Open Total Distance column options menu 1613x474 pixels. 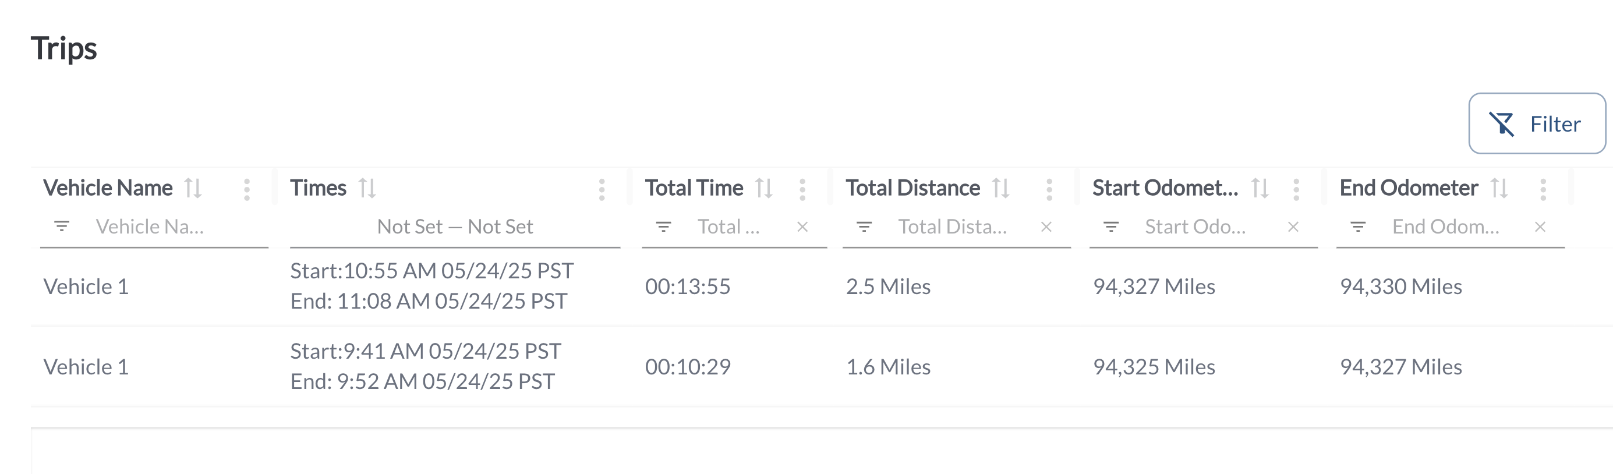[1049, 190]
